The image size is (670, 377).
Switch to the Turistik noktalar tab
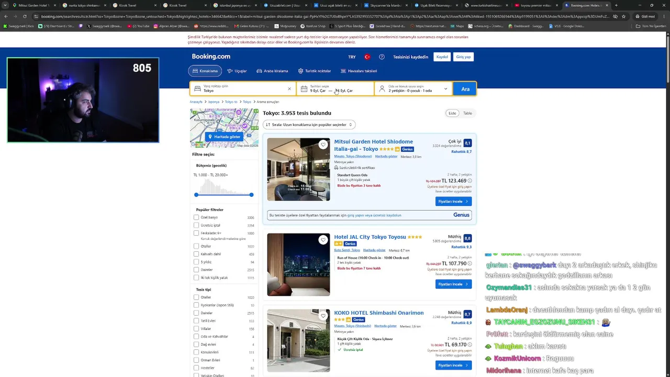(315, 71)
